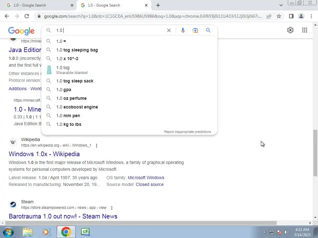Open the network status tray icon
The height and width of the screenshot is (238, 318).
click(271, 232)
